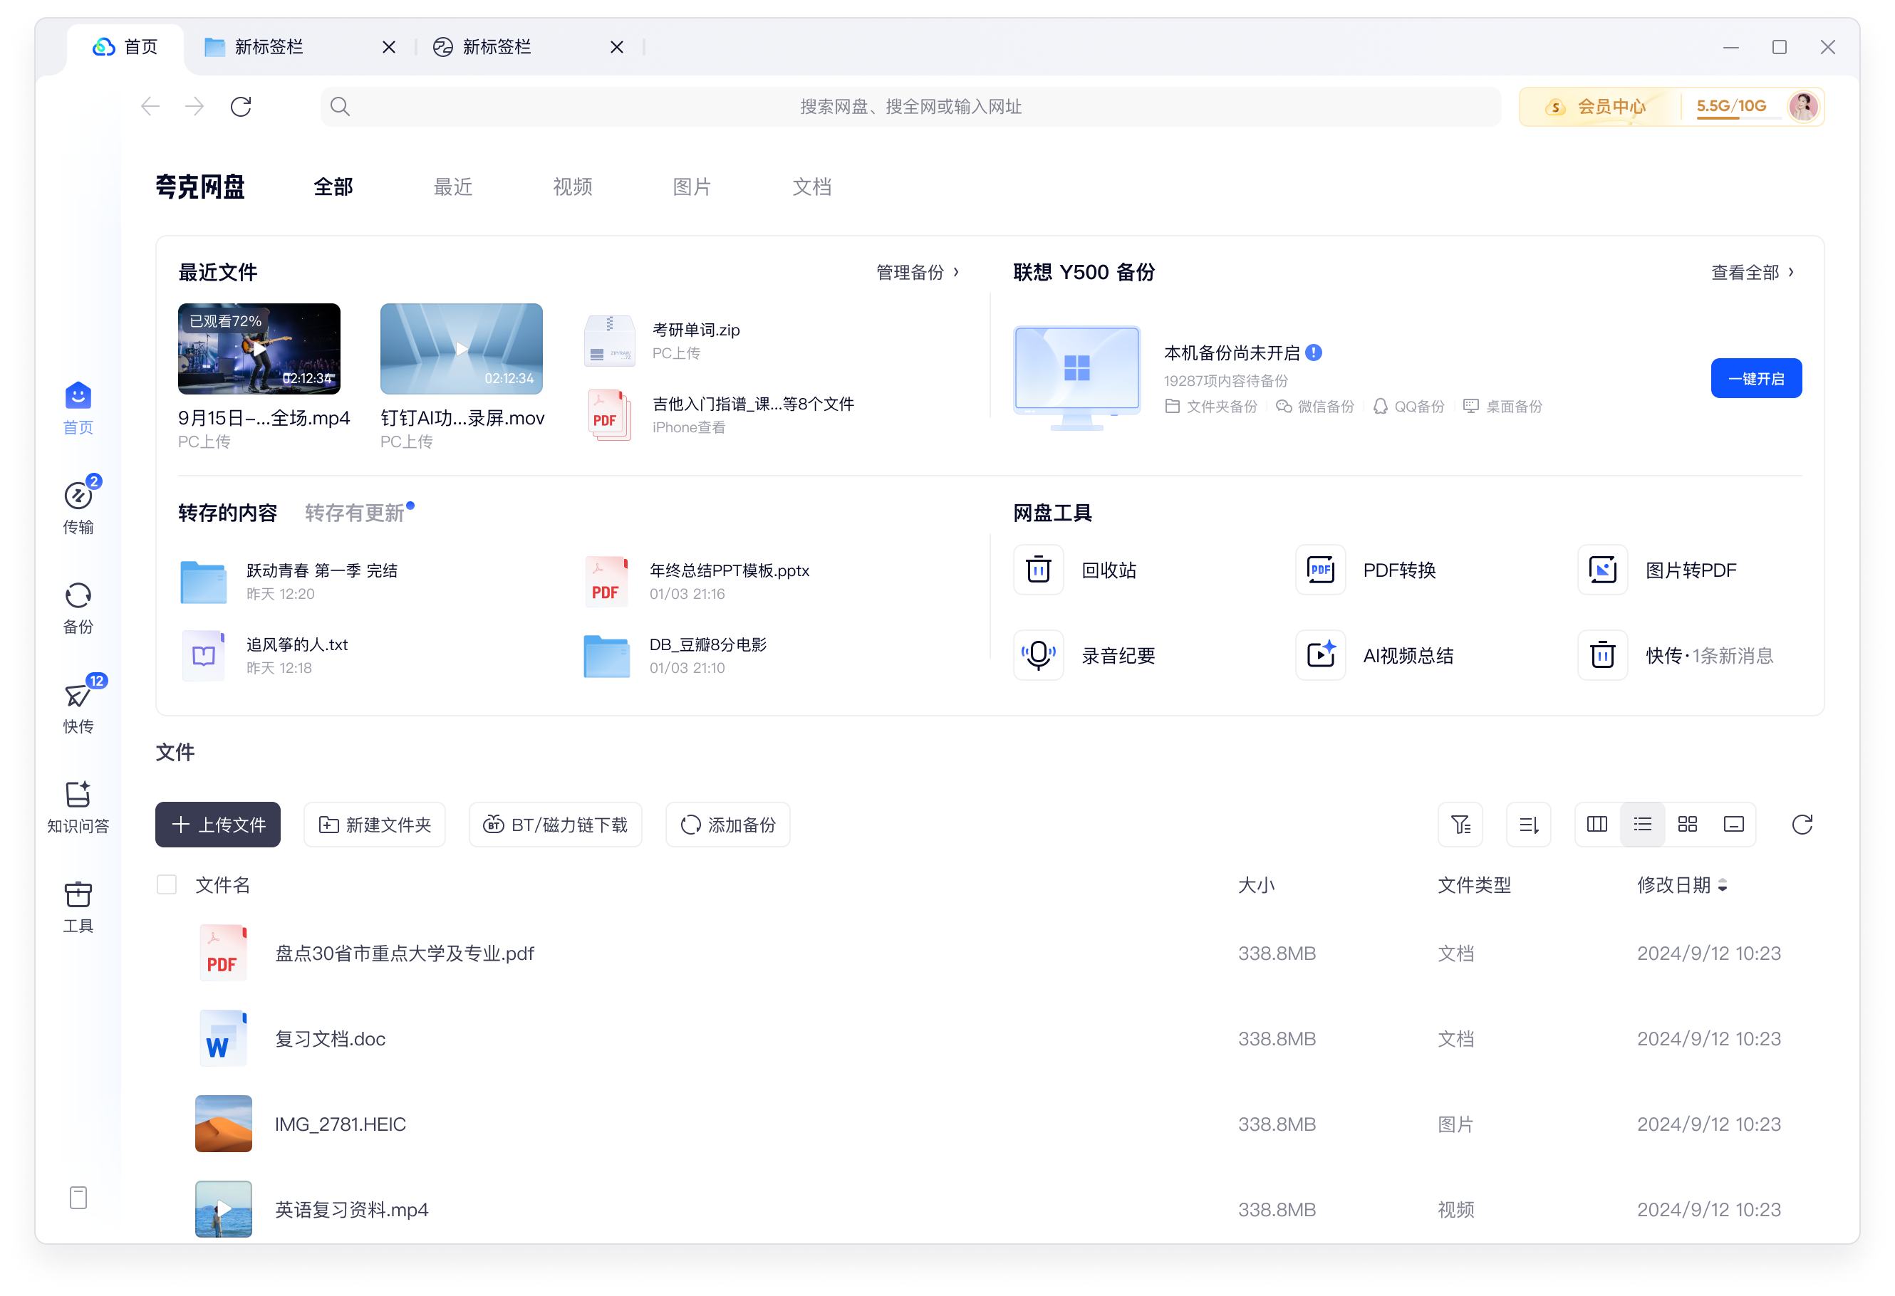
Task: Switch to the 最近 tab
Action: (452, 187)
